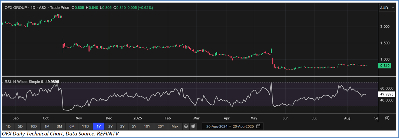Click the RSI 14 Wilder Simple 9 label
Image resolution: width=399 pixels, height=138 pixels.
click(24, 82)
